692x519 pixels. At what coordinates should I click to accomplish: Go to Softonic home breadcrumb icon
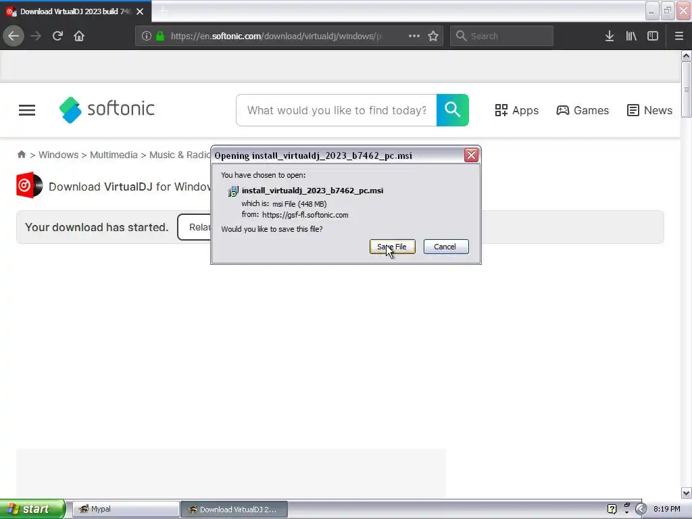21,155
